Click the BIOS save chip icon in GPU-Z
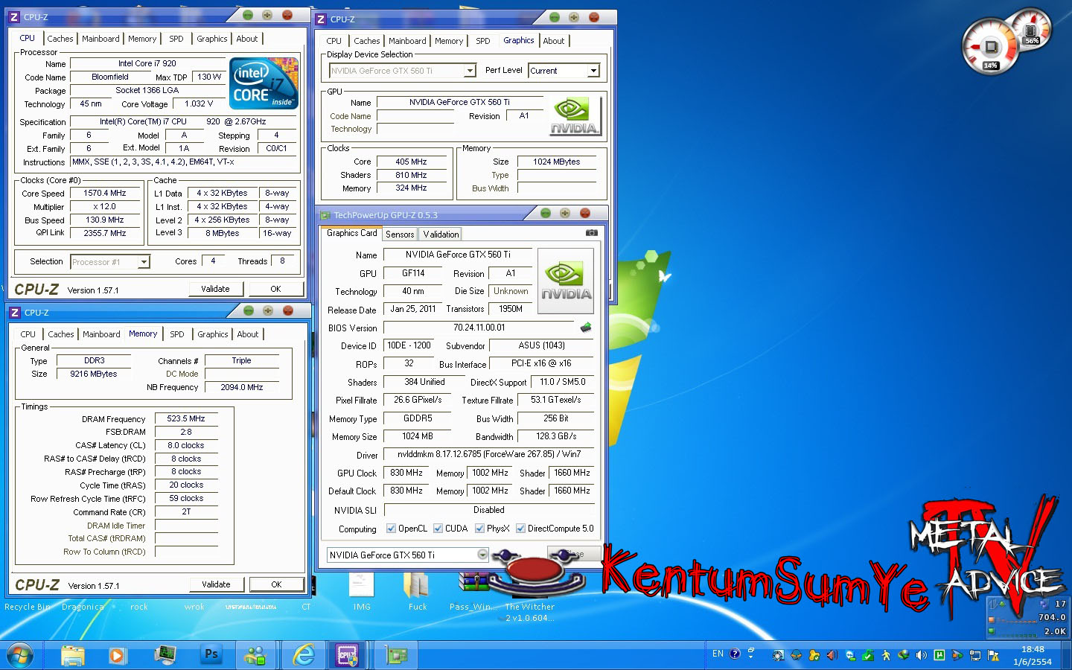 click(x=586, y=327)
